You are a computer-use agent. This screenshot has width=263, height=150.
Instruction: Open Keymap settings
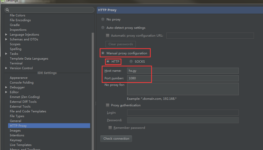[16, 140]
